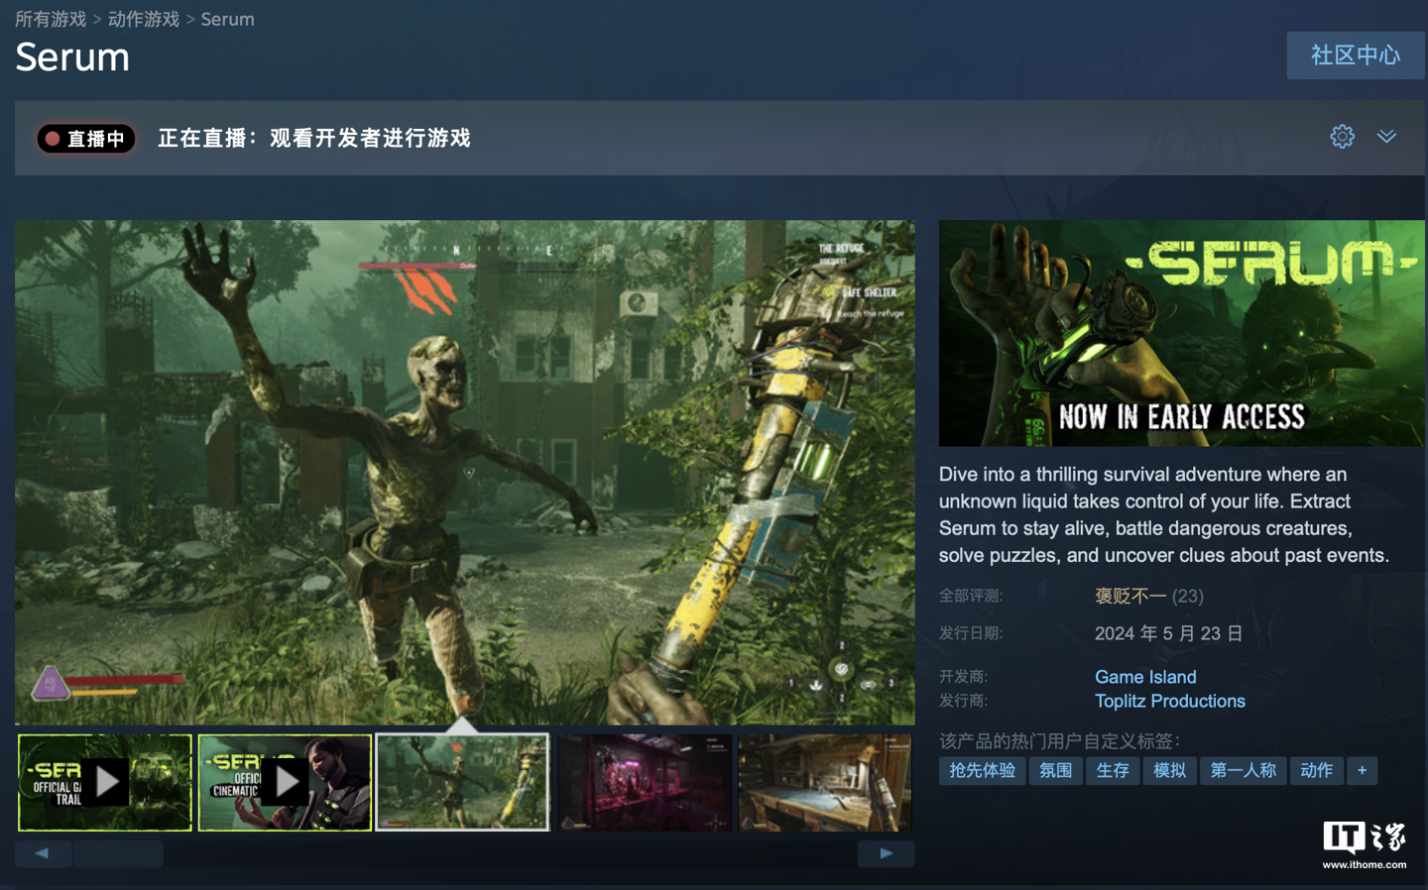Open publisher Toplitz Productions page

1170,701
